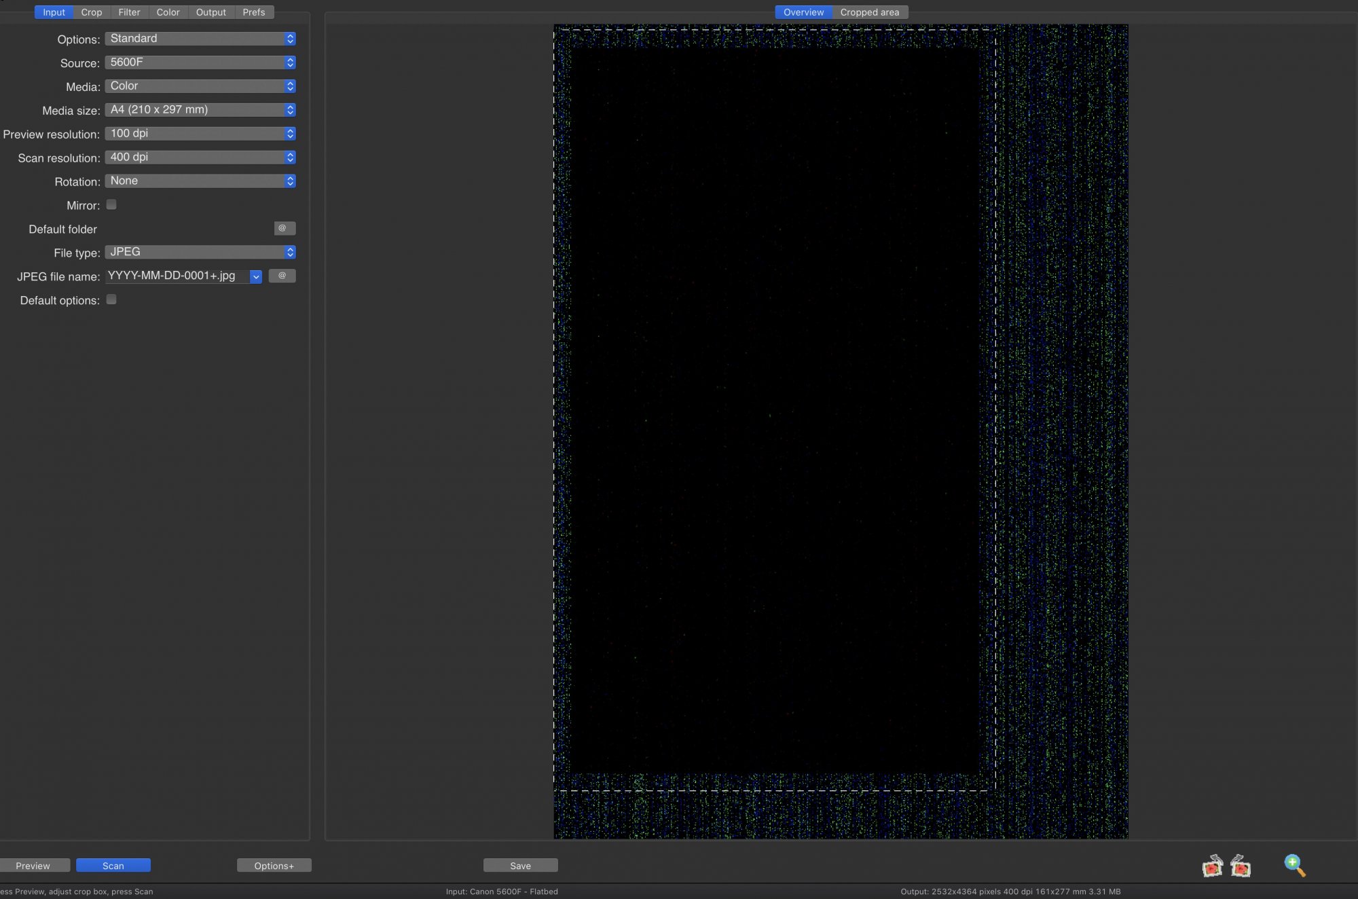Image resolution: width=1358 pixels, height=899 pixels.
Task: Click the @ button beside Default folder
Action: point(285,228)
